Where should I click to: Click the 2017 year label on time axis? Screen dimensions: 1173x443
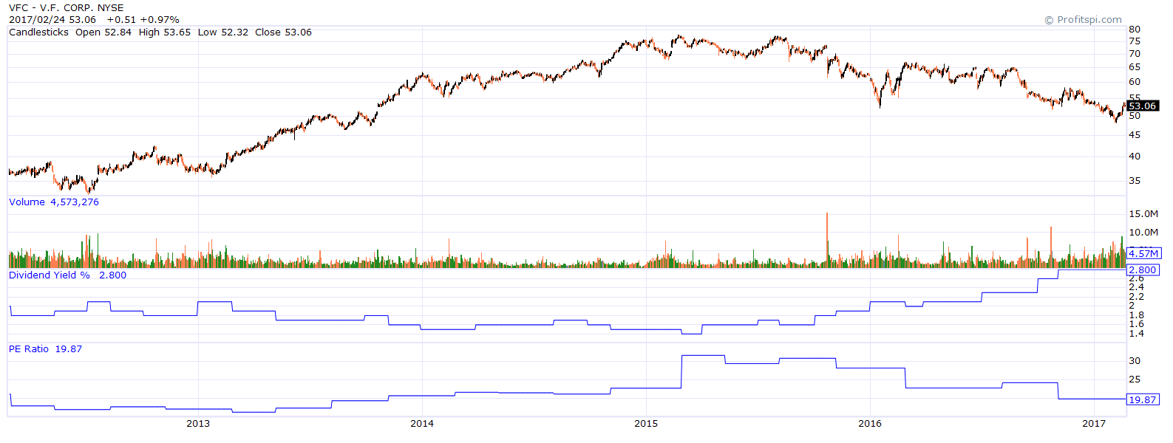[x=1094, y=424]
